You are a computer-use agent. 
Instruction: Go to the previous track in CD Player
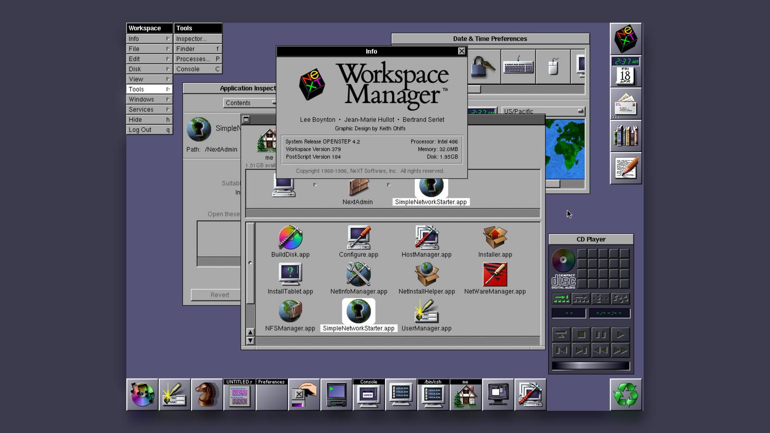tap(561, 350)
